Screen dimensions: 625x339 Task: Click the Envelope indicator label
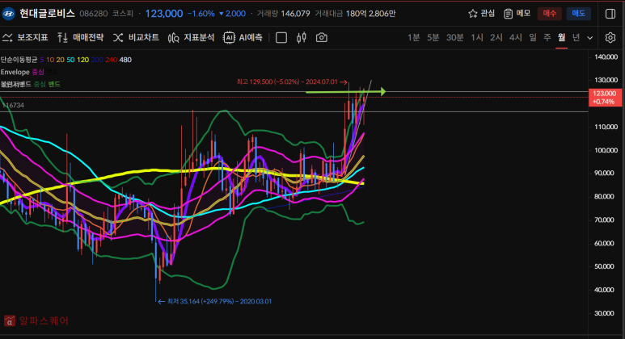point(15,72)
